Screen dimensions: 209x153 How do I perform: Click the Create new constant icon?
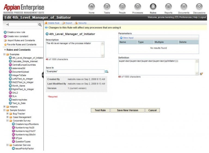[5, 36]
